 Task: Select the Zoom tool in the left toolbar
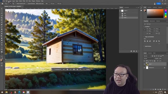coord(2,54)
